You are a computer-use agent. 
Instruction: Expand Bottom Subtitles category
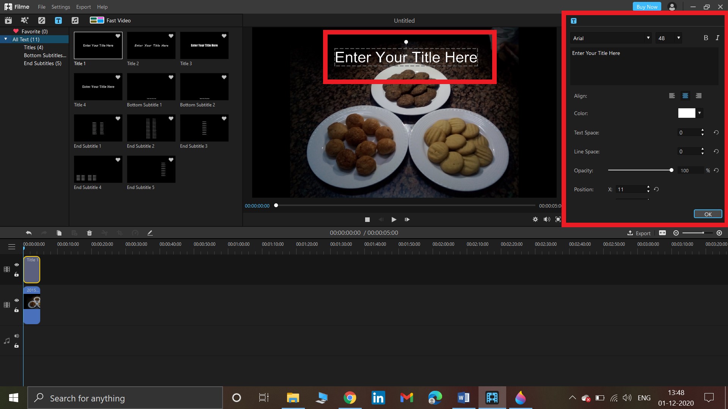(x=44, y=55)
